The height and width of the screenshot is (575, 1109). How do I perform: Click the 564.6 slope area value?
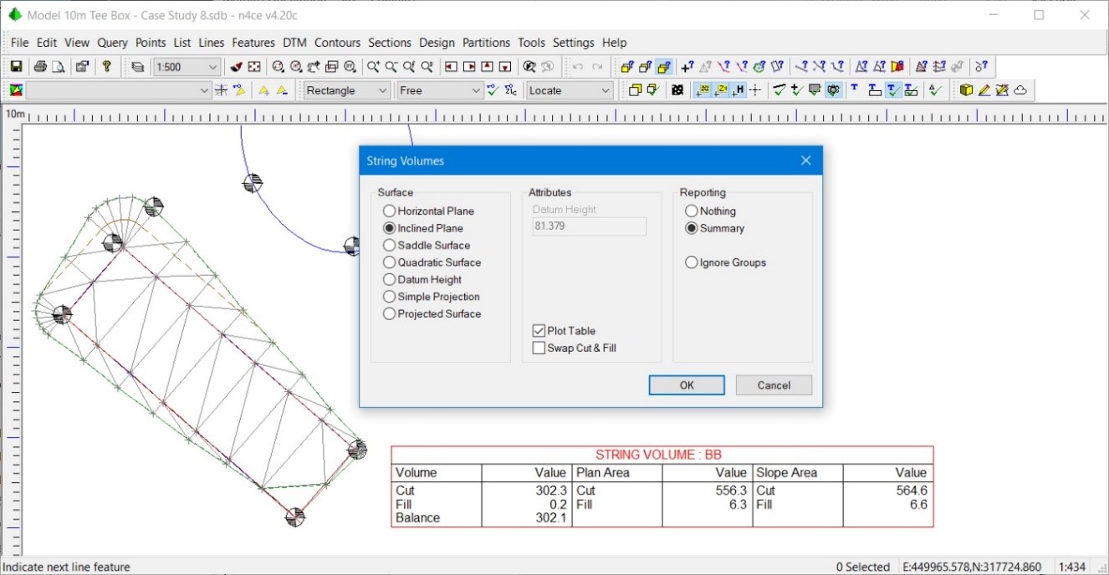coord(912,491)
